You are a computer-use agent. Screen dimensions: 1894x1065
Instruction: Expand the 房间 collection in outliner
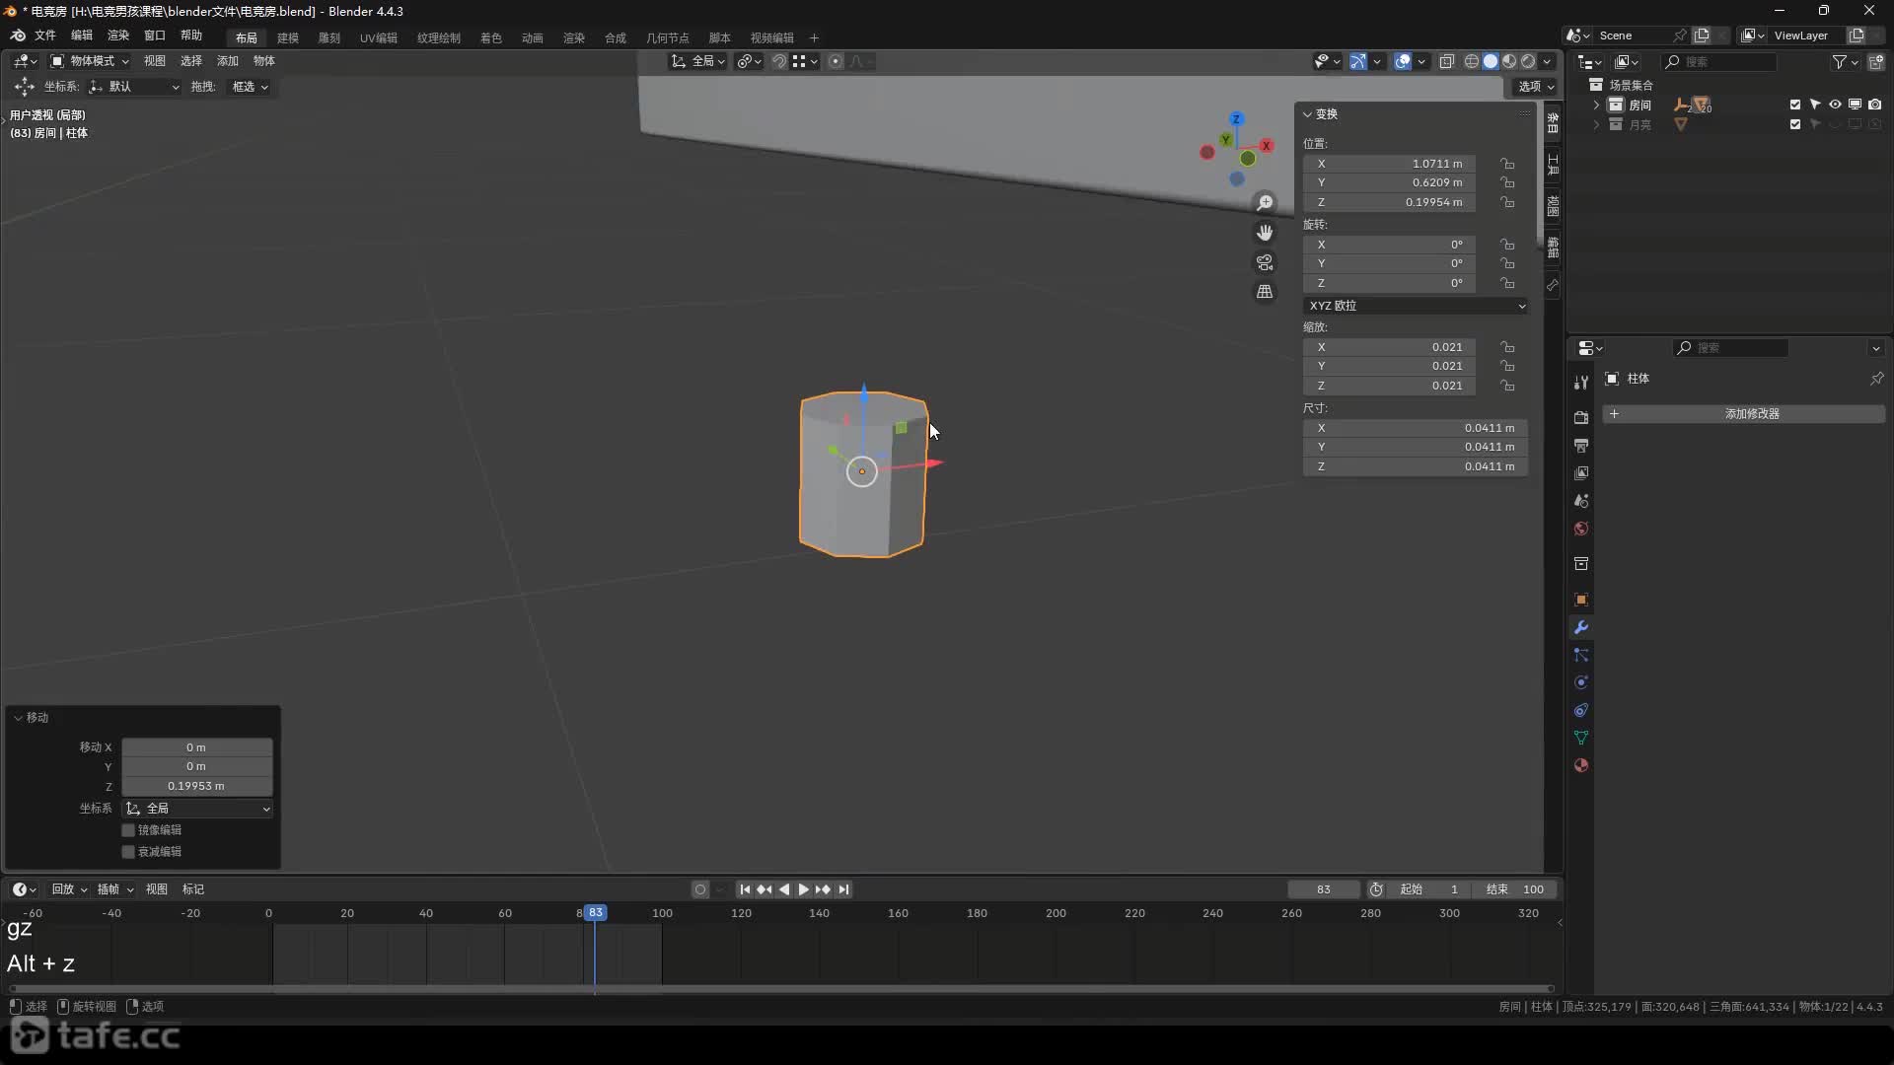pyautogui.click(x=1596, y=105)
